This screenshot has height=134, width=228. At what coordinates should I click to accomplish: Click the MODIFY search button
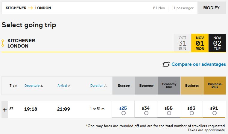click(x=211, y=8)
